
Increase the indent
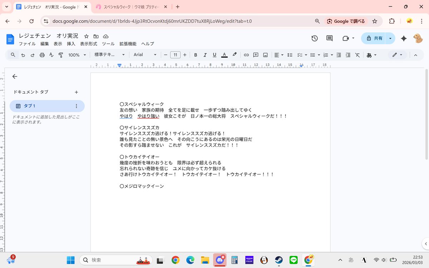tap(348, 55)
